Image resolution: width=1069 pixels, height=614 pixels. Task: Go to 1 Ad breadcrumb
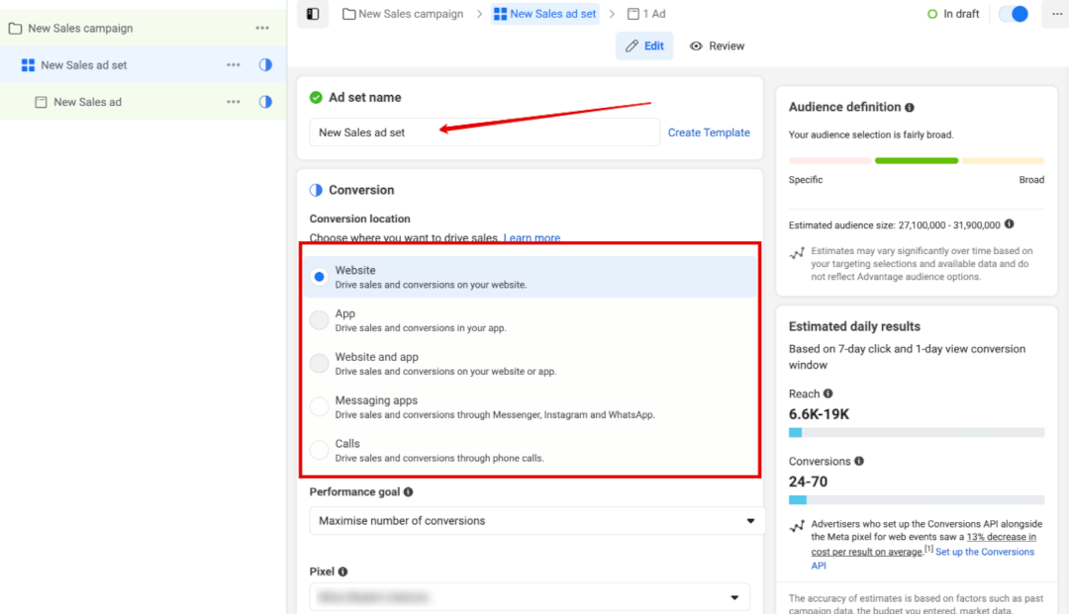point(646,14)
